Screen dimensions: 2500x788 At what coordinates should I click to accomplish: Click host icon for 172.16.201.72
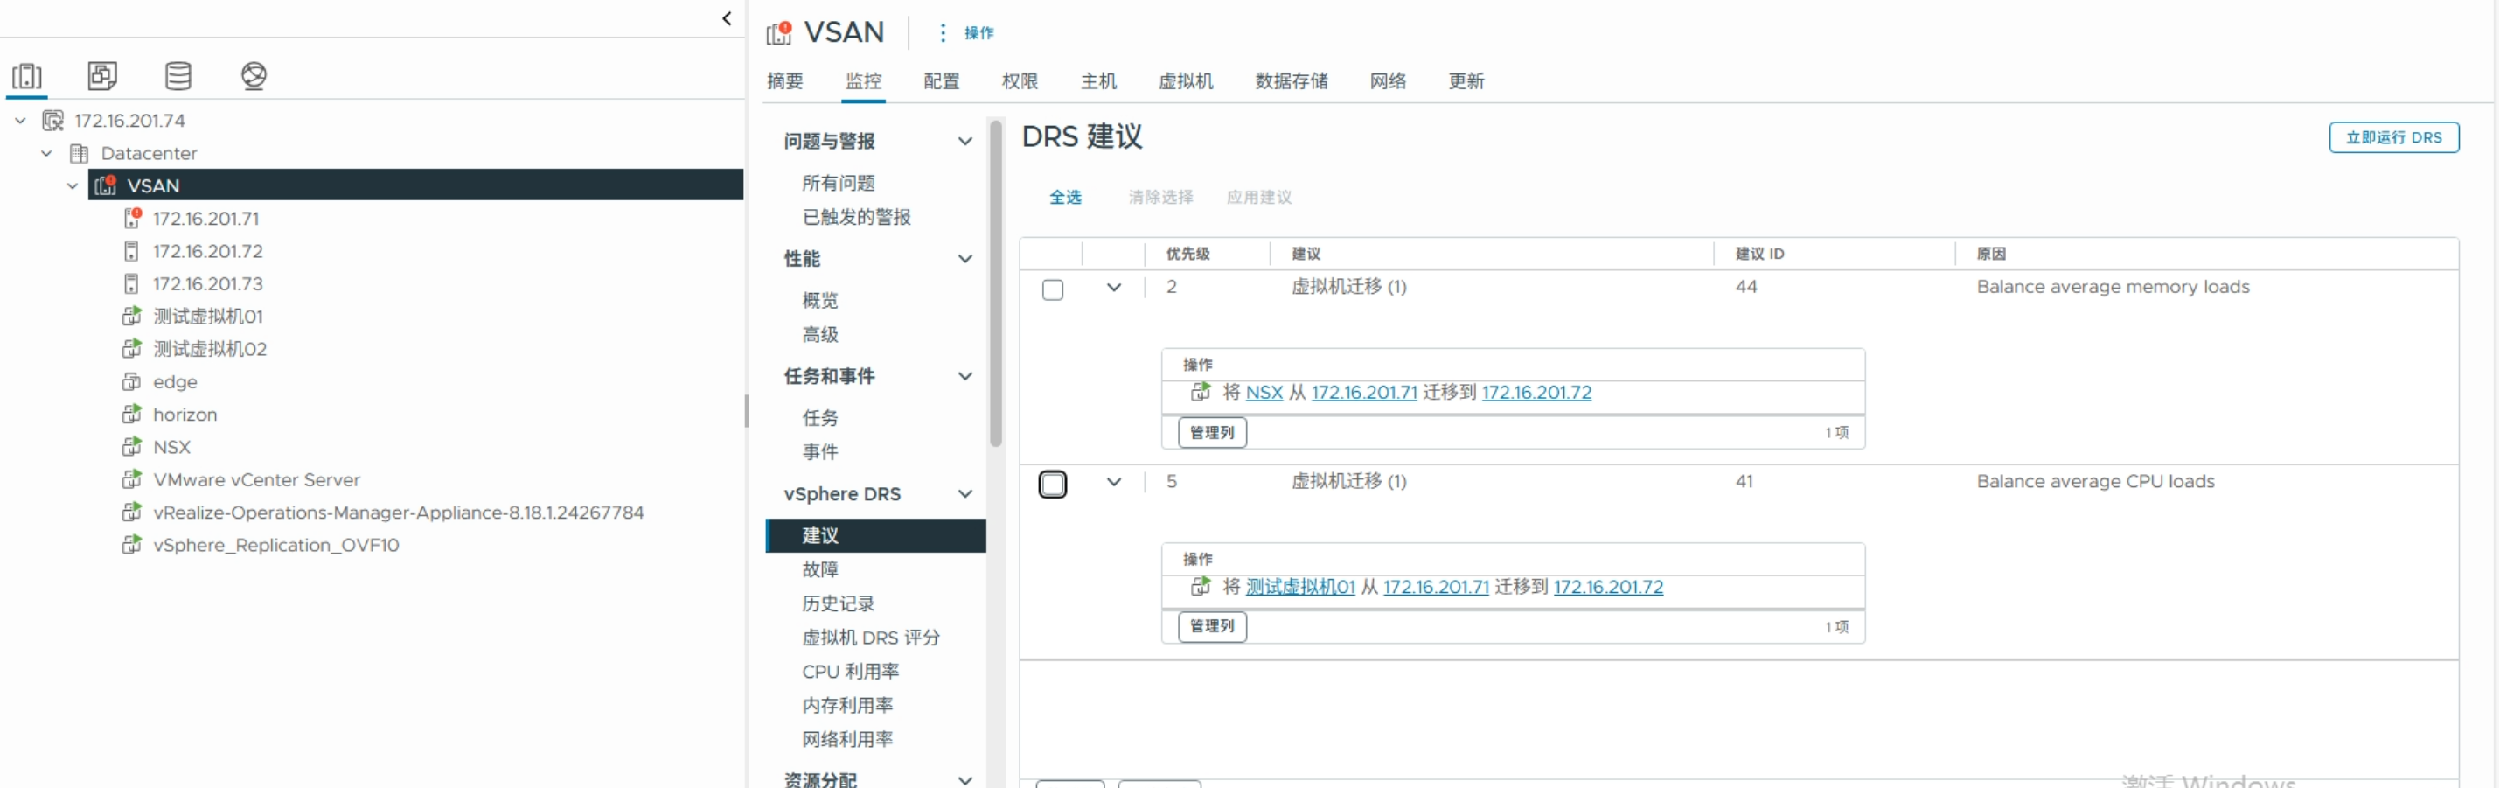pyautogui.click(x=131, y=251)
